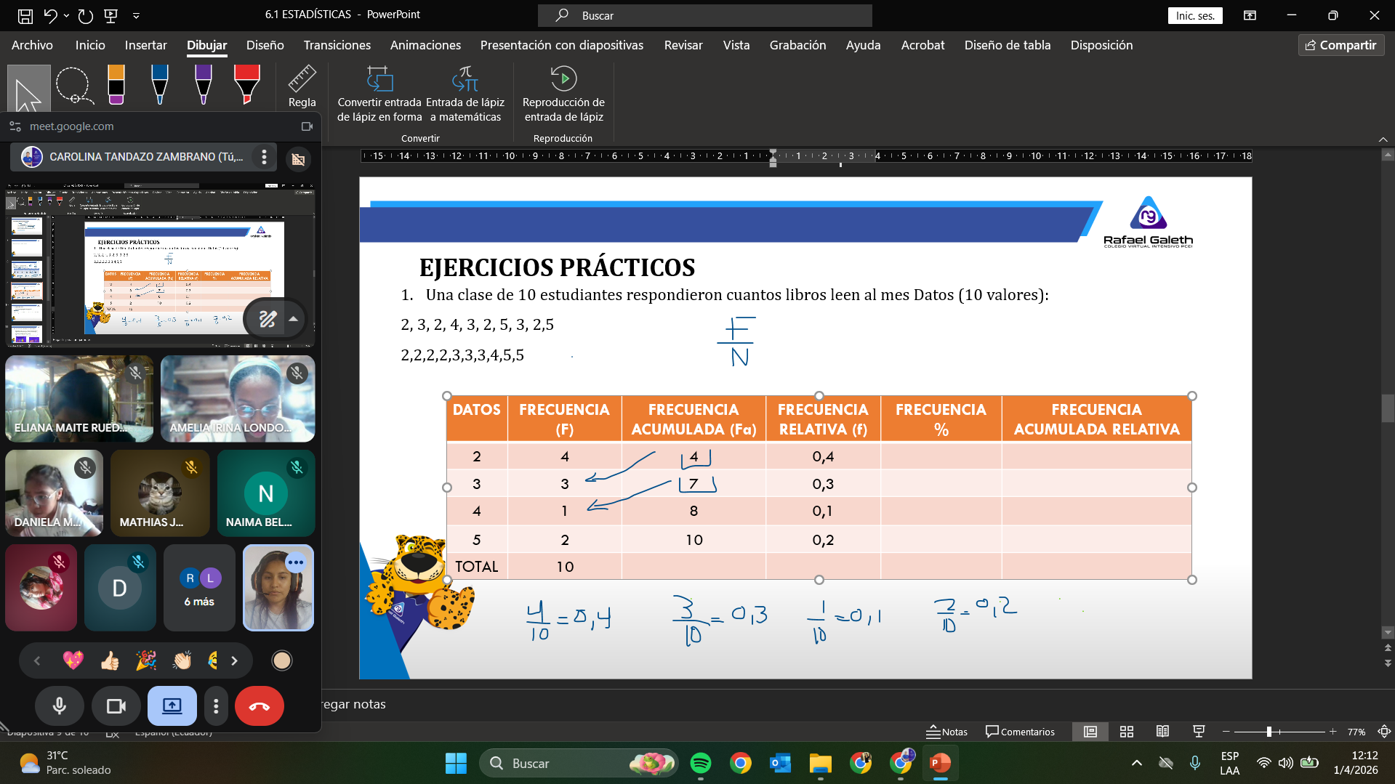
Task: Click Convertir entrada de lápiz en forma
Action: [379, 94]
